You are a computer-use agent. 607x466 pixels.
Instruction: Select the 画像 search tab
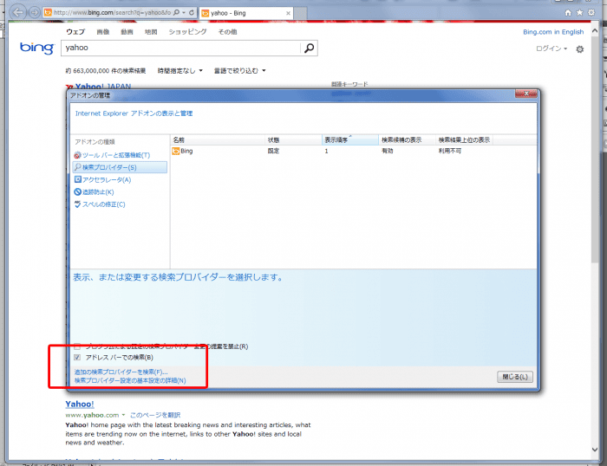(102, 32)
